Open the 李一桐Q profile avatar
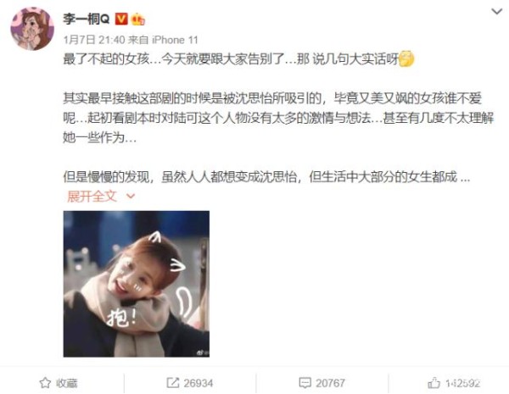The image size is (509, 394). [32, 29]
